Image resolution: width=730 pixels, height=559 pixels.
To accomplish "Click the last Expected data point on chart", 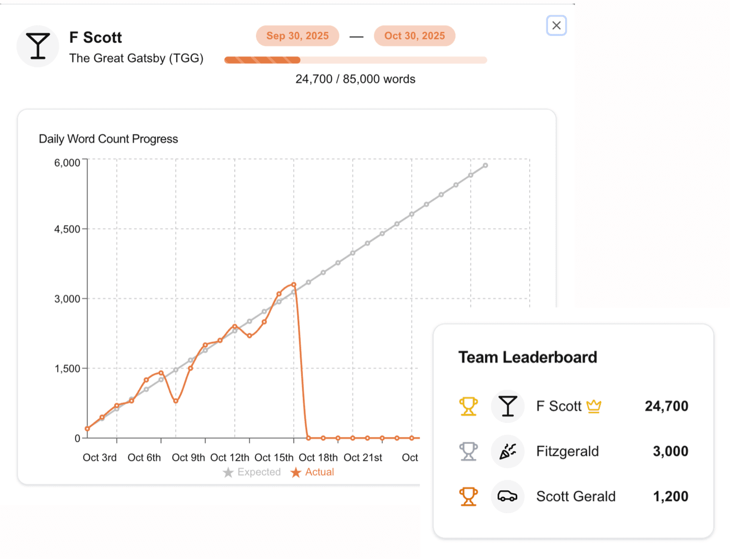I will click(485, 165).
